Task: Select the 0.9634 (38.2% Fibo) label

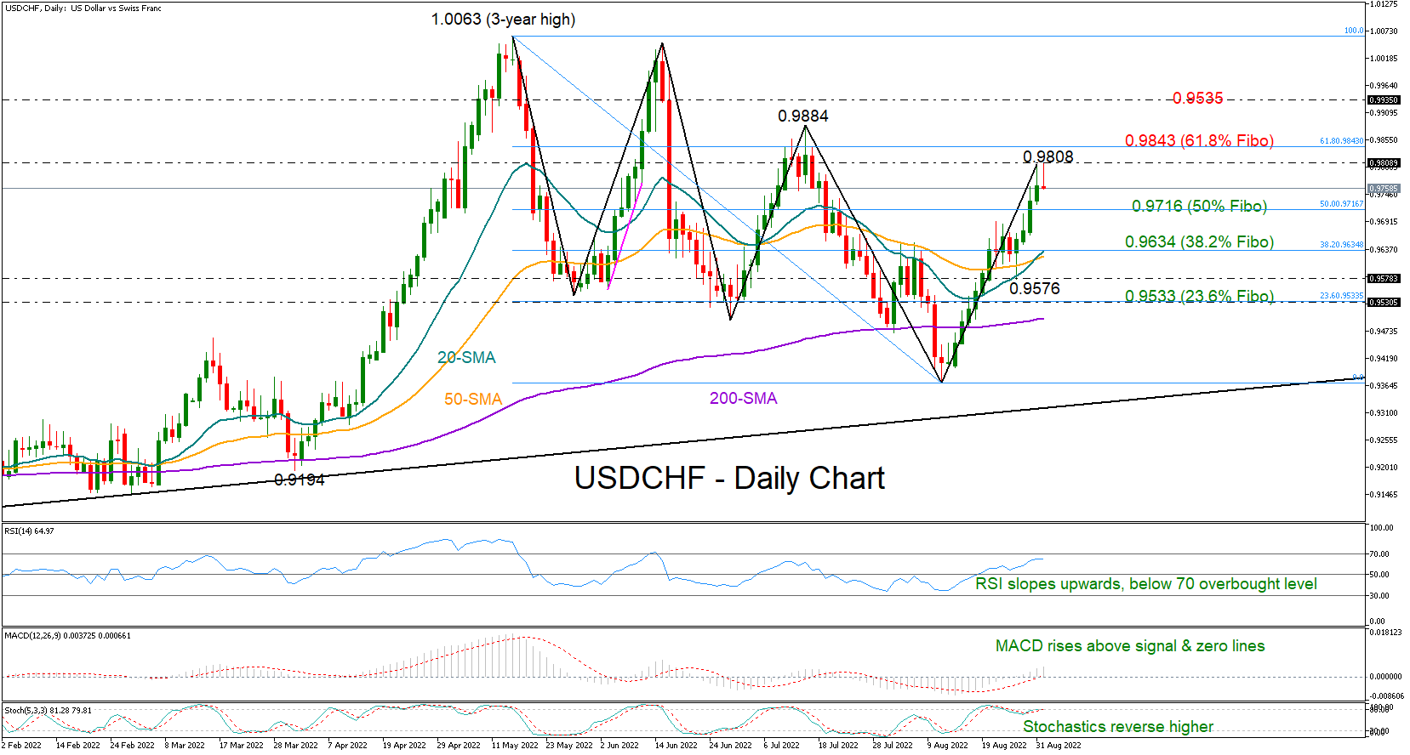Action: pyautogui.click(x=1199, y=241)
